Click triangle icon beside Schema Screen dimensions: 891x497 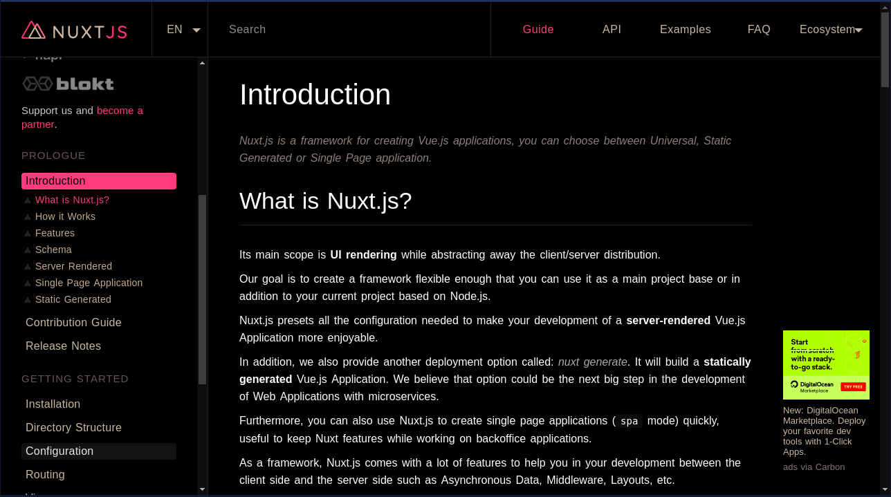28,250
